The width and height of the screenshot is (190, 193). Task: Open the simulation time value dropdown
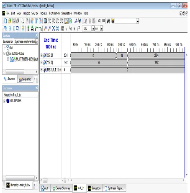pyautogui.click(x=93, y=28)
